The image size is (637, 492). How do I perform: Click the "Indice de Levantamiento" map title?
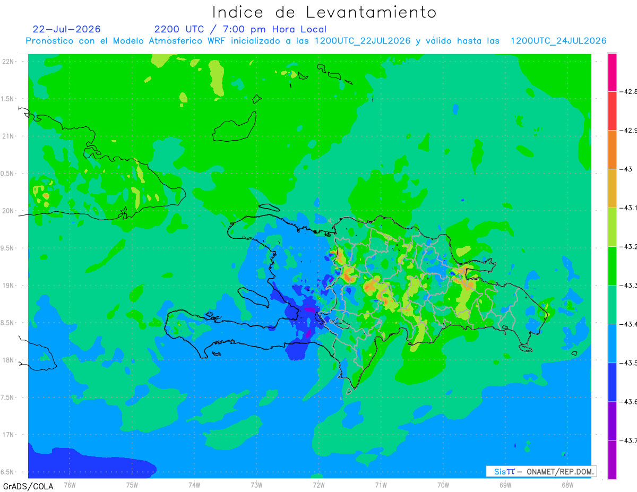[324, 12]
